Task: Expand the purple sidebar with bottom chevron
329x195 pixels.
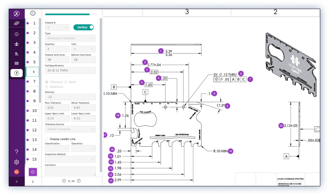Action: (16, 182)
